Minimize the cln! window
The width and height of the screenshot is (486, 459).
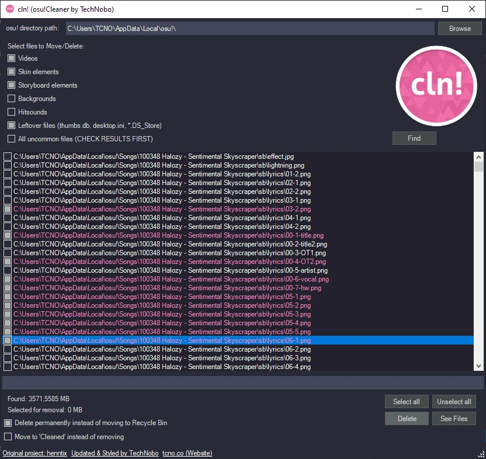click(x=419, y=9)
